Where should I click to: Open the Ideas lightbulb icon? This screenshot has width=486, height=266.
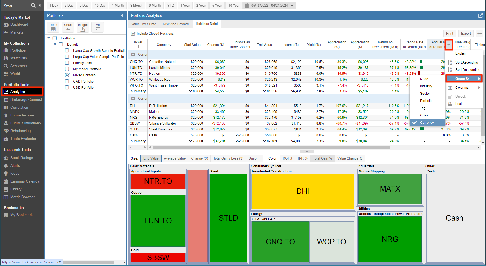[6, 174]
